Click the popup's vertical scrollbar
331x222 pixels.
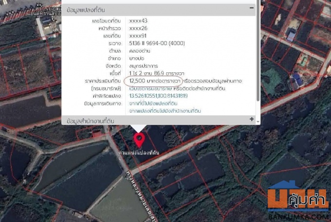click(258, 58)
